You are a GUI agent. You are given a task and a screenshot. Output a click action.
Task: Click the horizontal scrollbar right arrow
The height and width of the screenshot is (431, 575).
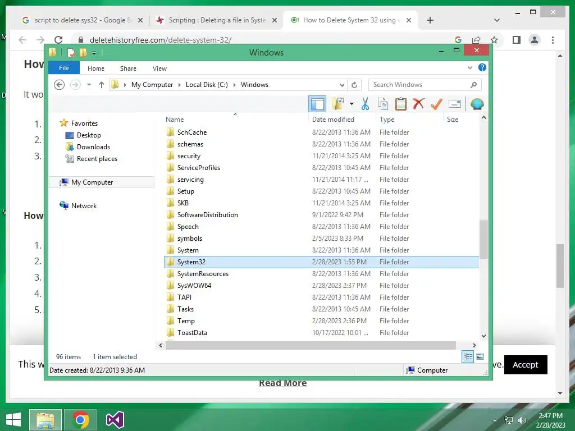[474, 345]
